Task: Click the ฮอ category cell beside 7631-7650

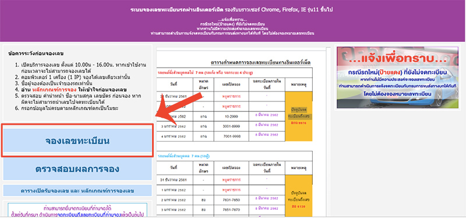Action: click(x=203, y=200)
